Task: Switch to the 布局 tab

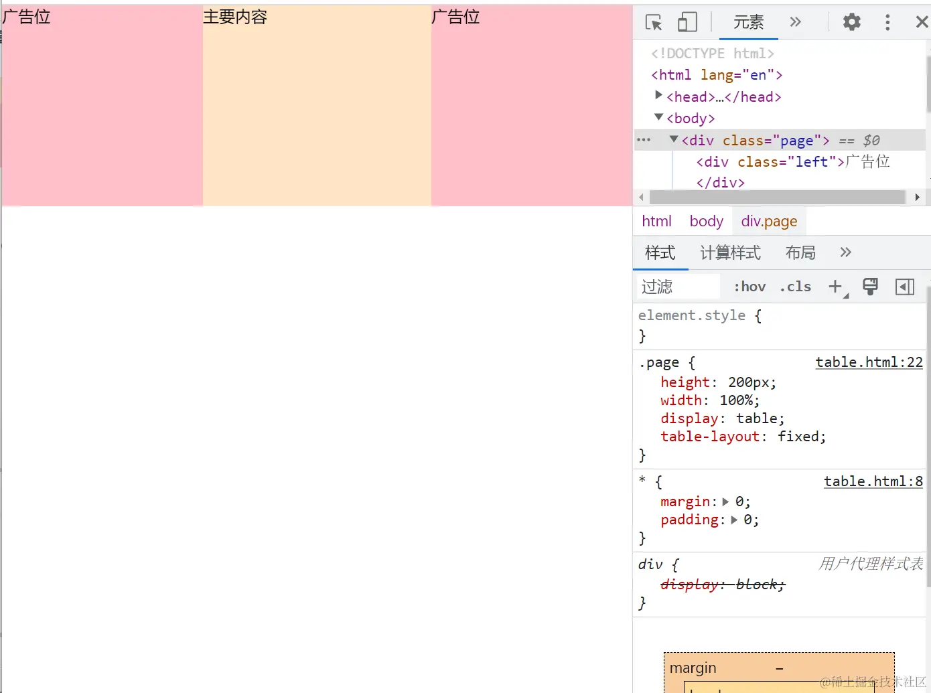Action: 800,253
